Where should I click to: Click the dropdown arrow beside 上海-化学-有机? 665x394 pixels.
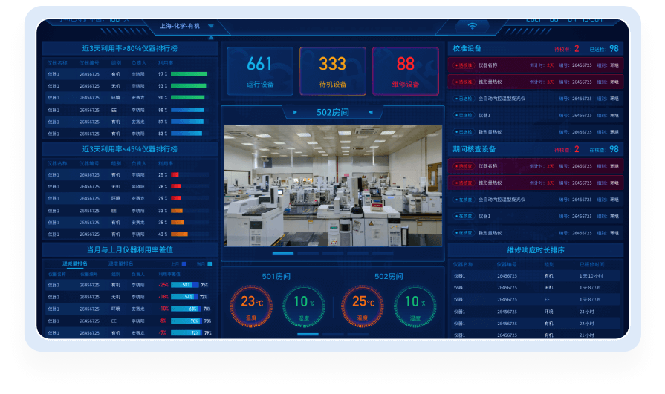click(x=211, y=26)
